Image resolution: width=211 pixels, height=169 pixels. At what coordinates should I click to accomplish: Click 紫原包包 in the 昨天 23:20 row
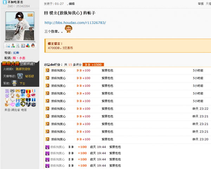tap(107, 139)
